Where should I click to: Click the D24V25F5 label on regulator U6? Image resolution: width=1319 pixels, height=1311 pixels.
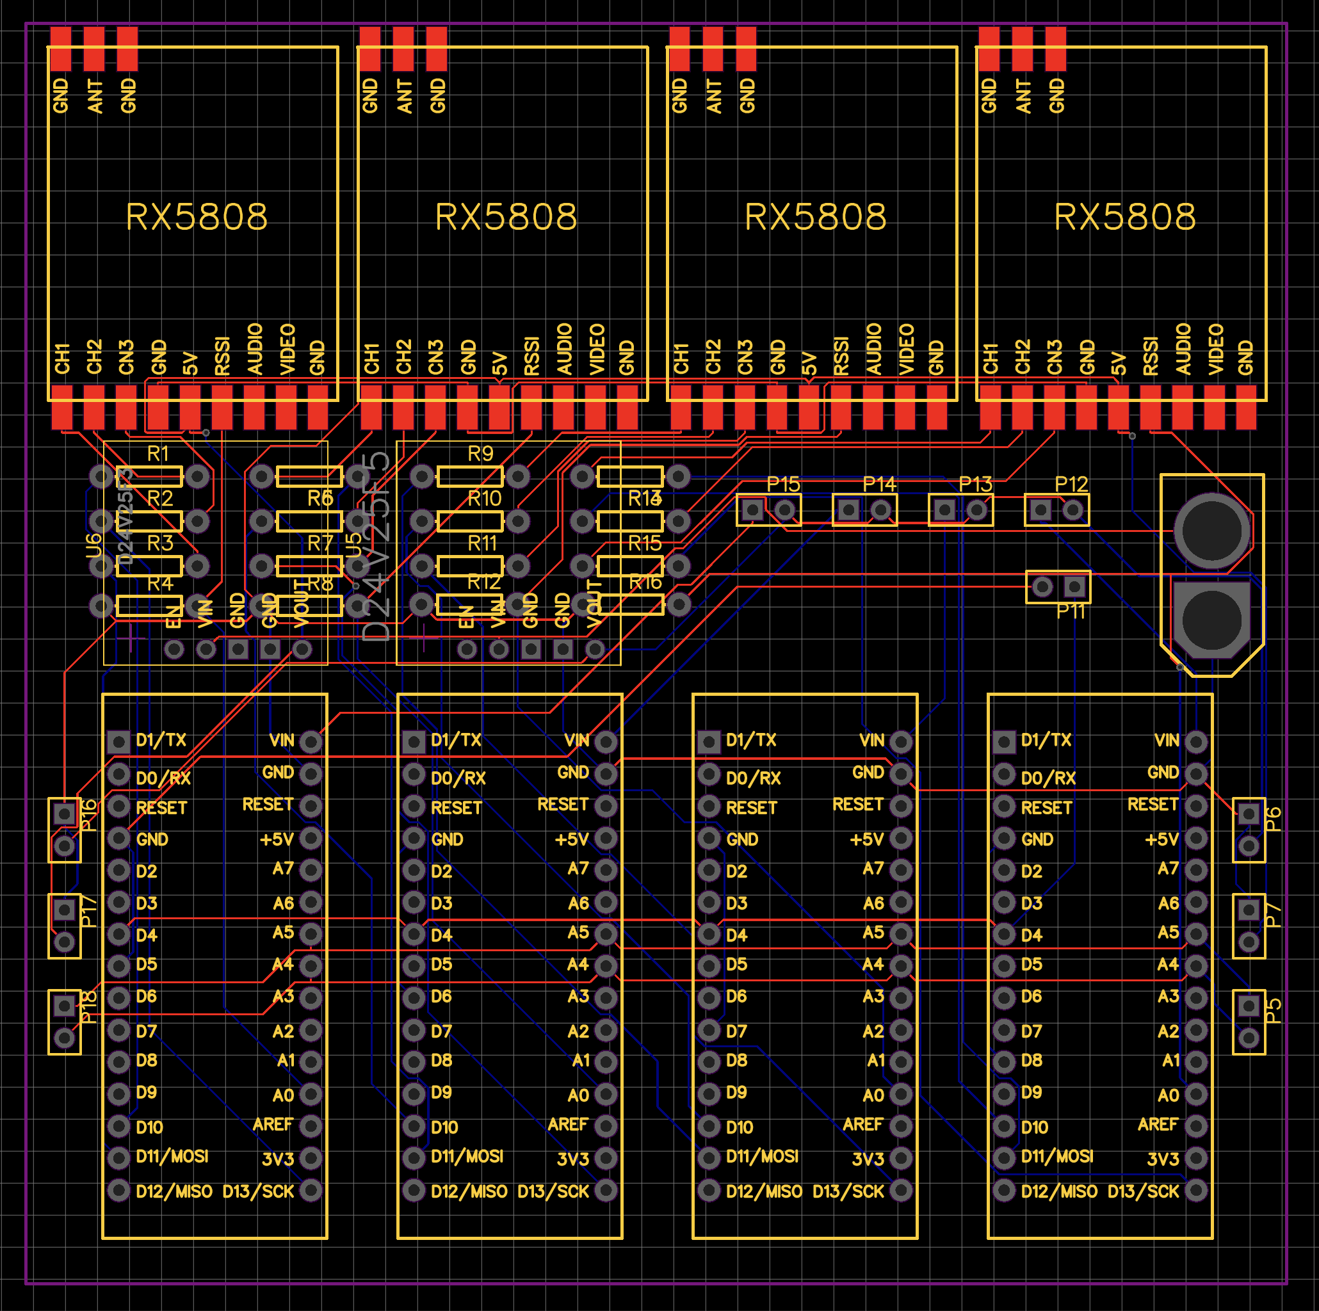click(125, 526)
